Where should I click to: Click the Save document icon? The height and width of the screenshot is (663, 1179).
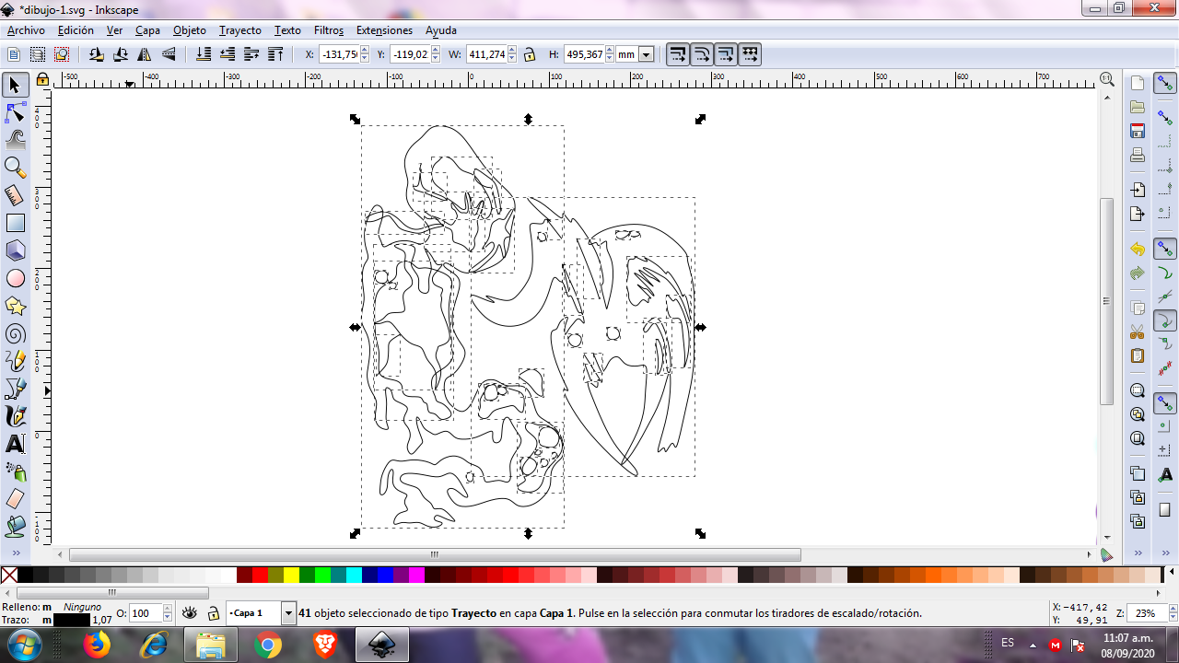pyautogui.click(x=1138, y=131)
